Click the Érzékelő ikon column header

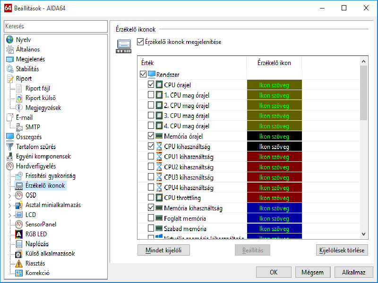point(275,63)
